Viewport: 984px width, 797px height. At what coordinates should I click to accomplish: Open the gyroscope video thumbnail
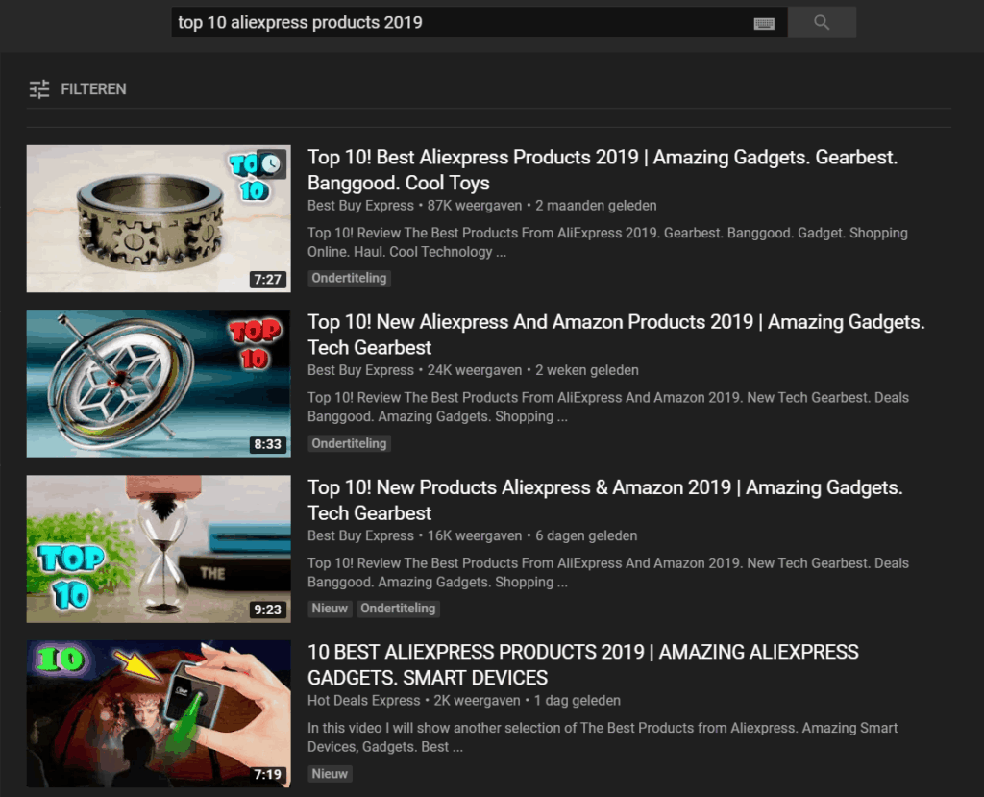(x=159, y=383)
